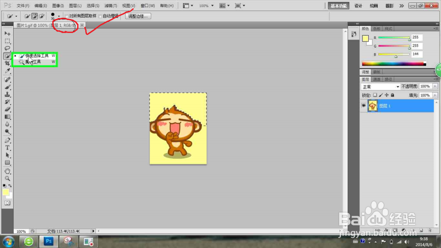Open the blend mode 正常 dropdown

(381, 86)
